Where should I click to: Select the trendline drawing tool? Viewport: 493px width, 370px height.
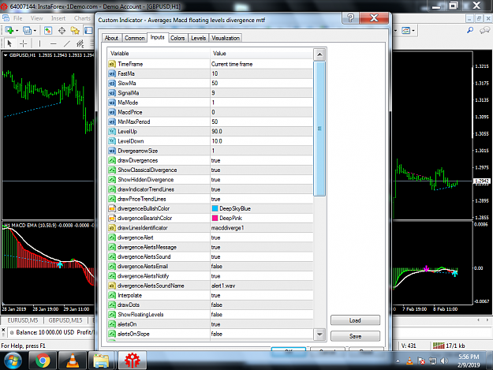67,43
